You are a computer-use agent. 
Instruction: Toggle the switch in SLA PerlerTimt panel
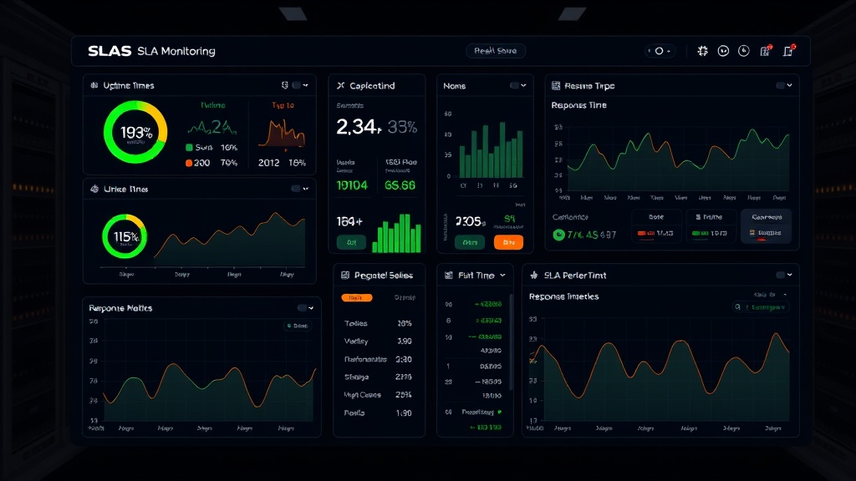point(781,275)
